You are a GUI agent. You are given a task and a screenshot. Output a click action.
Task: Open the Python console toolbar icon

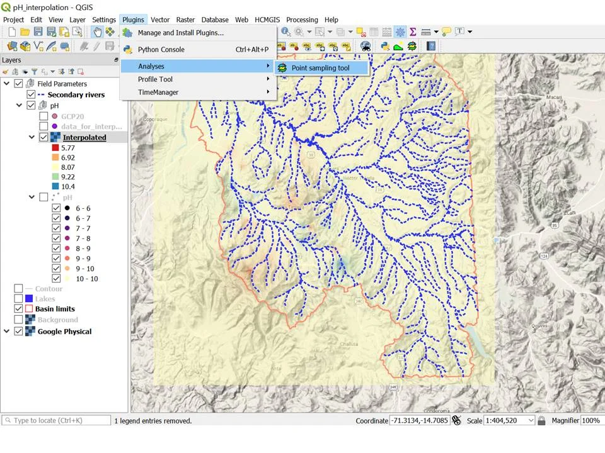click(x=384, y=46)
